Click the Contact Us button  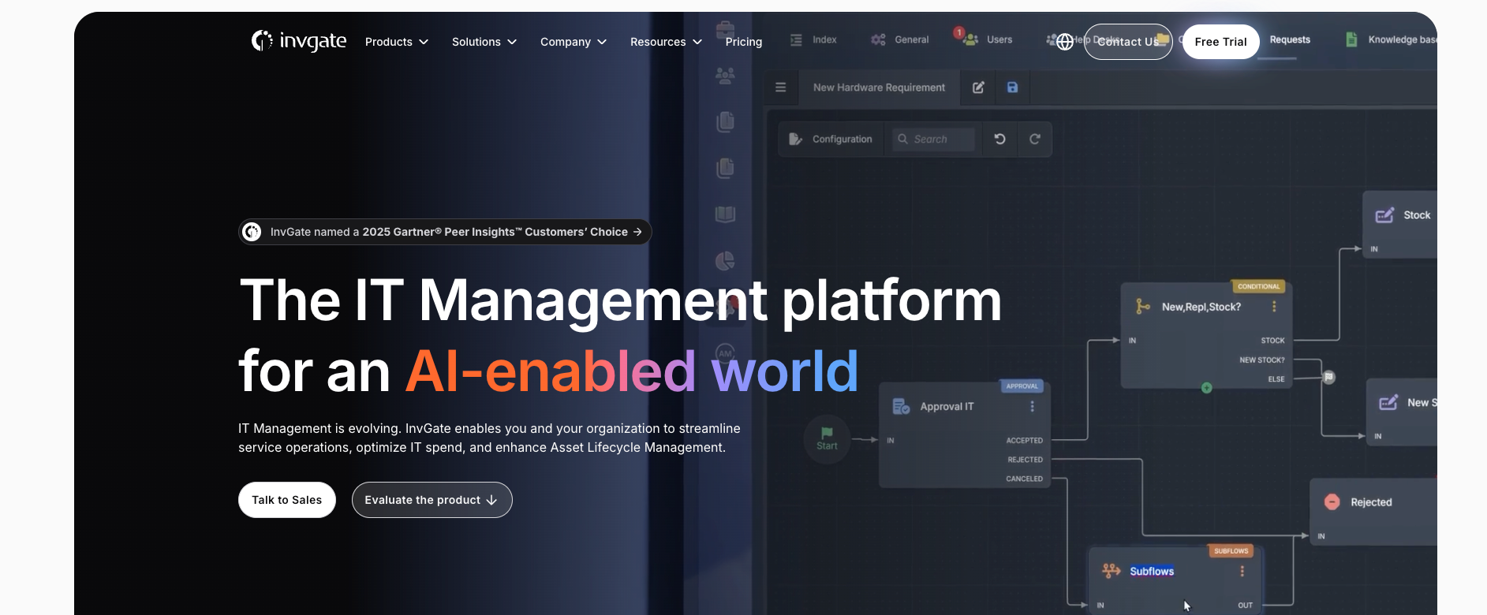pos(1128,42)
